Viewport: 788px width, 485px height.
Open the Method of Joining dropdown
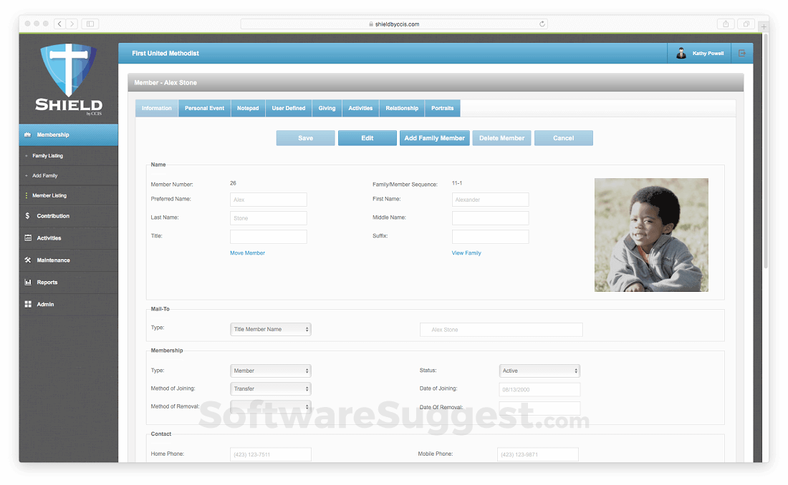(270, 389)
